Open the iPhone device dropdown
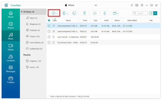Viewport: 162px width, 100px height. tap(96, 5)
